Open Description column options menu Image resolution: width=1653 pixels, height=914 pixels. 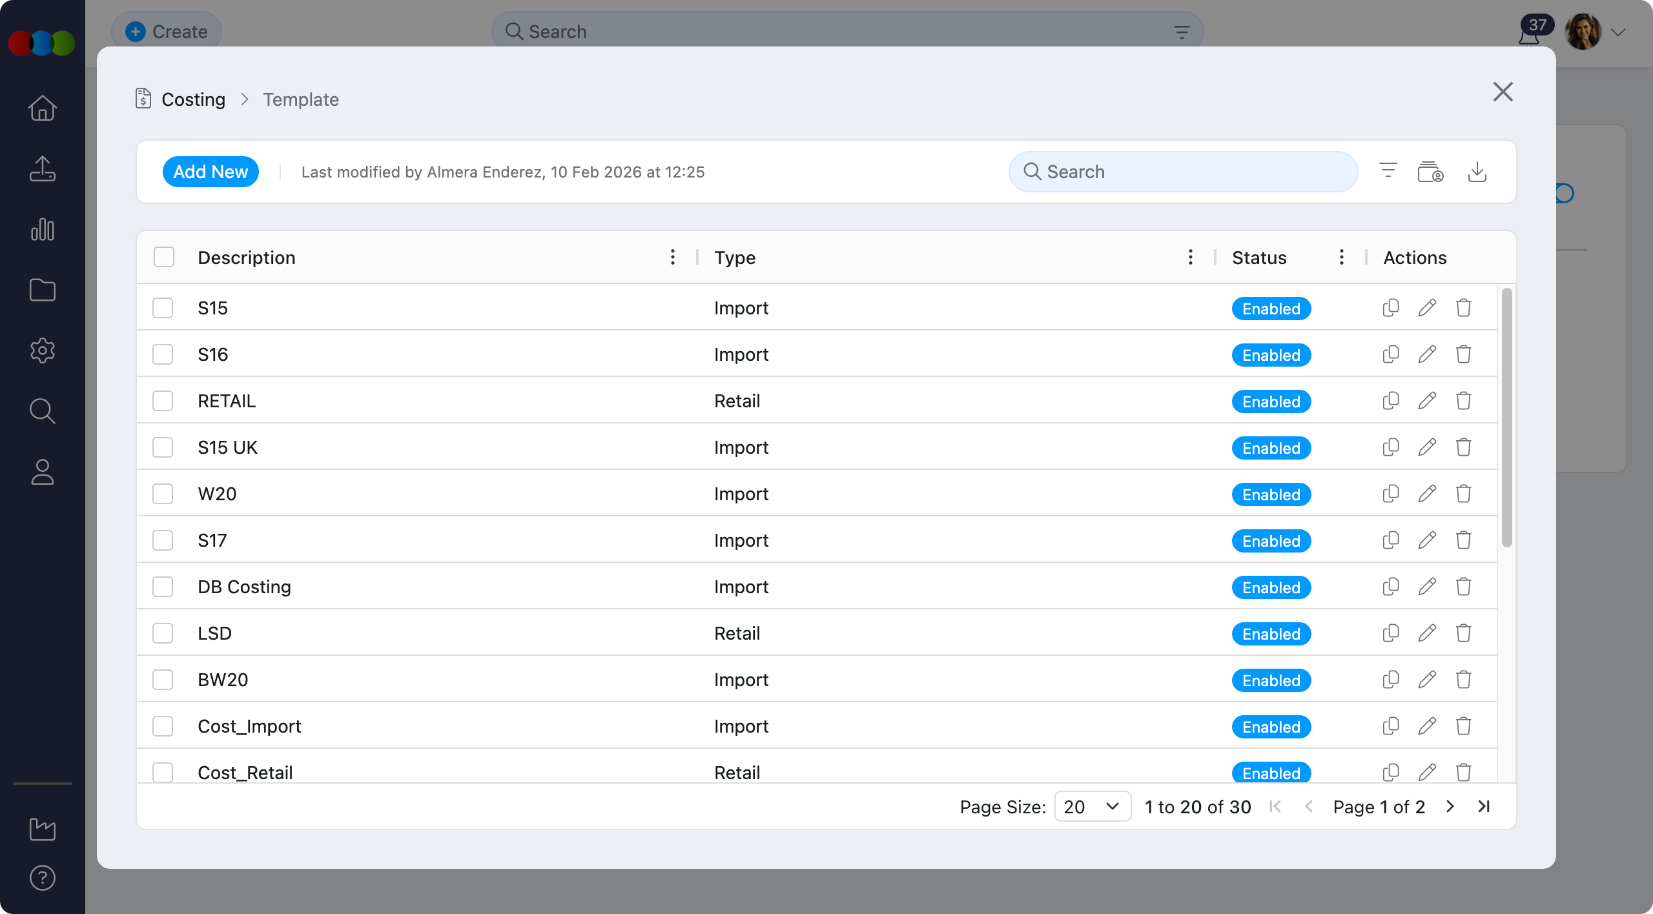672,257
